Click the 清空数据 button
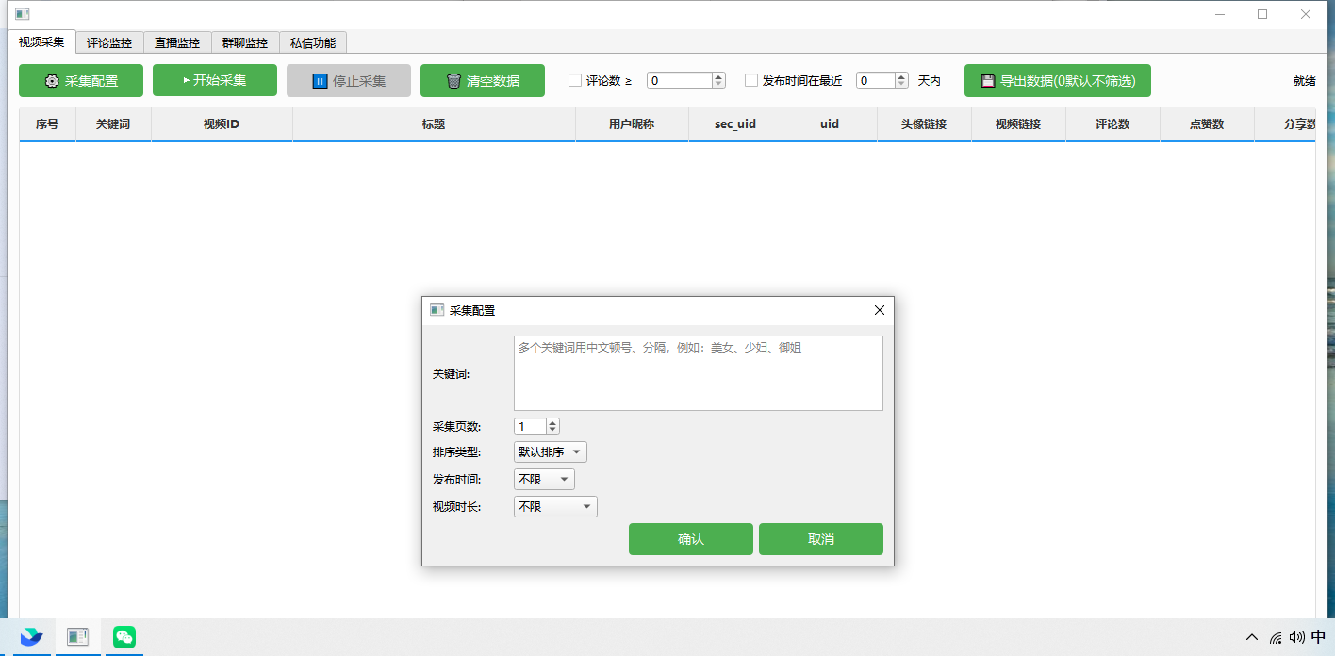1335x656 pixels. (483, 80)
